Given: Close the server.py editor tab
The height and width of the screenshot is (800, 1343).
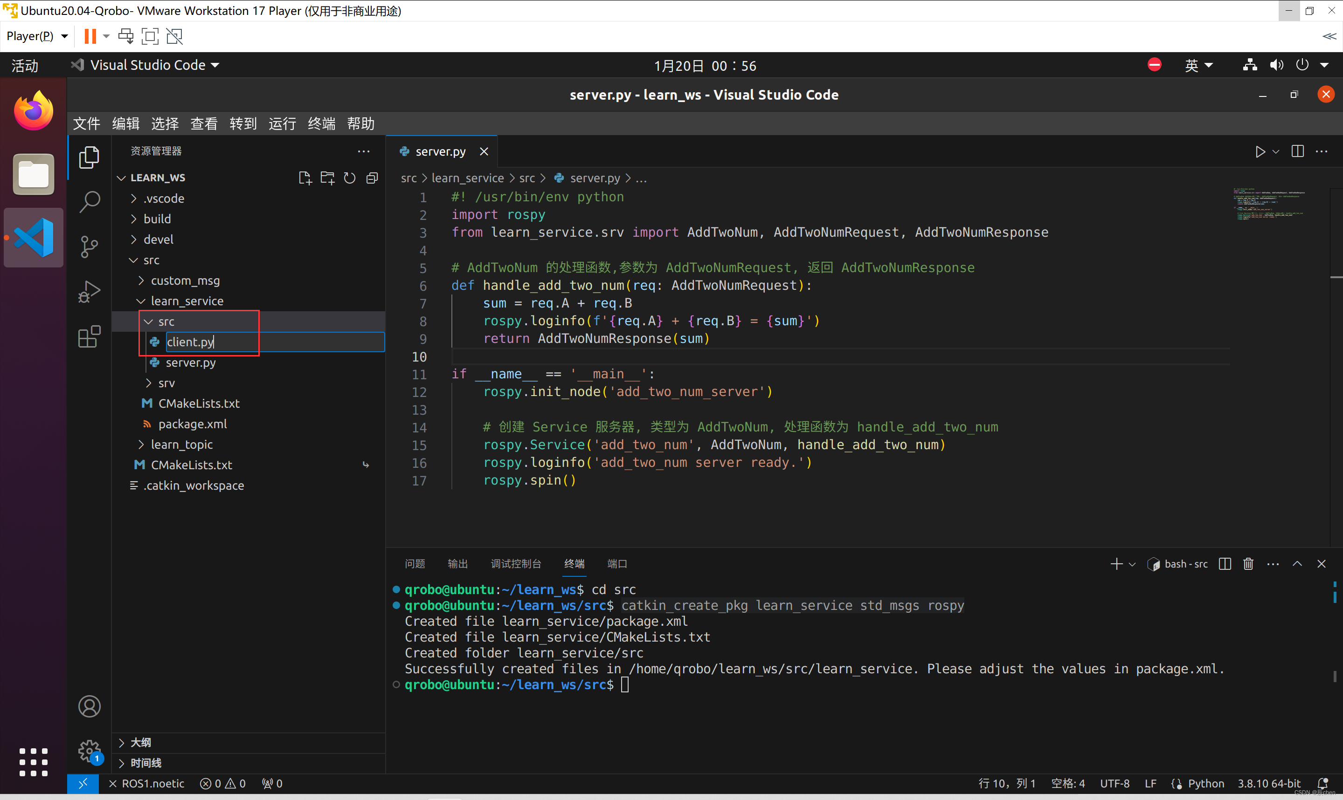Looking at the screenshot, I should 484,151.
